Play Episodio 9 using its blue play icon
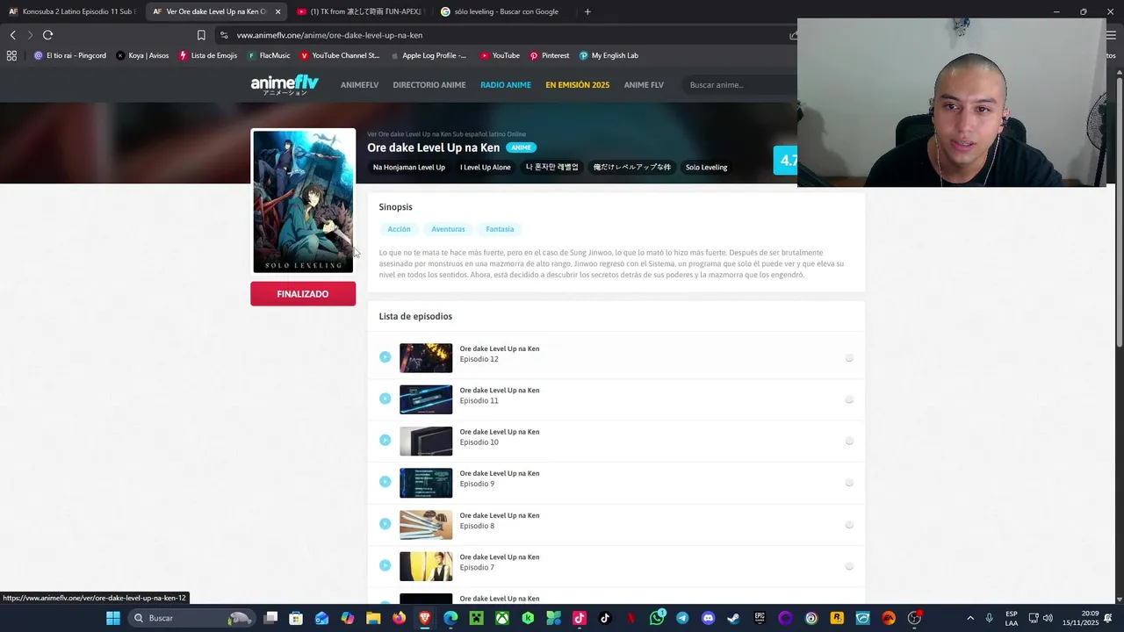This screenshot has height=632, width=1124. tap(385, 481)
